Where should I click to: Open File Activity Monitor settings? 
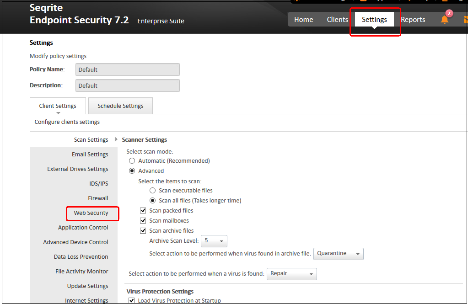tap(82, 271)
